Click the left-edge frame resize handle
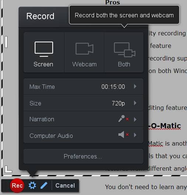The image size is (187, 195). 6,42
